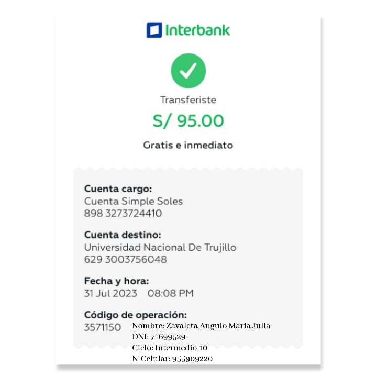
Task: Click the S/ 95.00 transfer amount
Action: pyautogui.click(x=188, y=121)
